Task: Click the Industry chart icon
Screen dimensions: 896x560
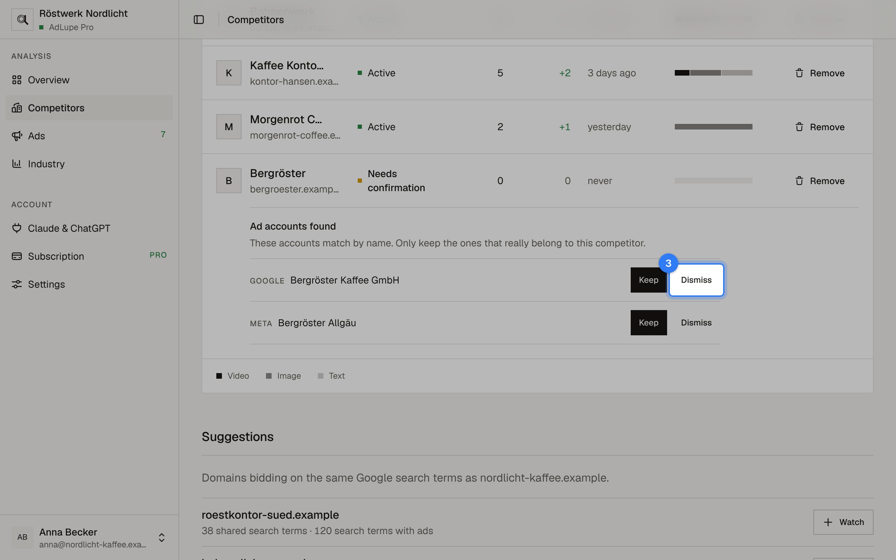Action: point(17,164)
